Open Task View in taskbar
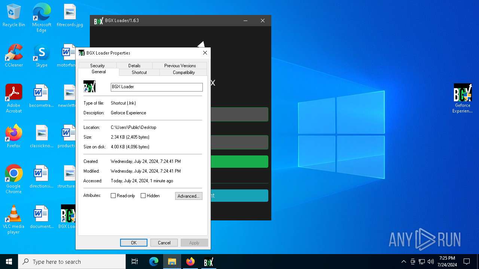479x269 pixels. pos(135,262)
